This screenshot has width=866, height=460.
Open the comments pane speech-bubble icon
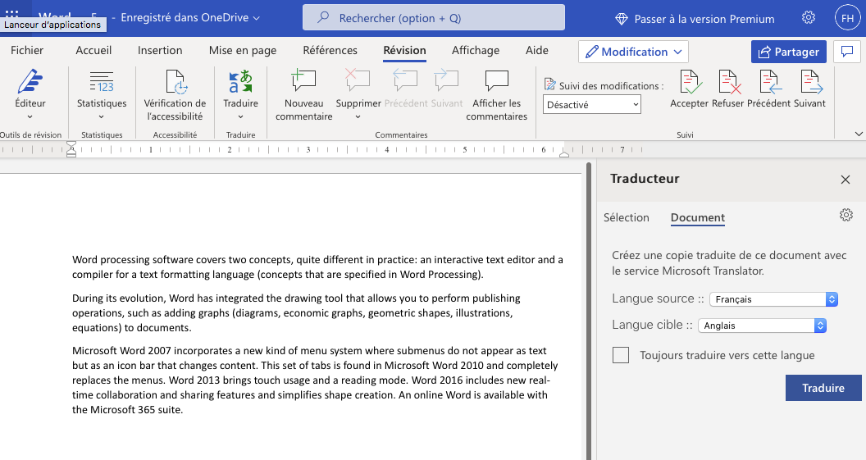pyautogui.click(x=847, y=52)
